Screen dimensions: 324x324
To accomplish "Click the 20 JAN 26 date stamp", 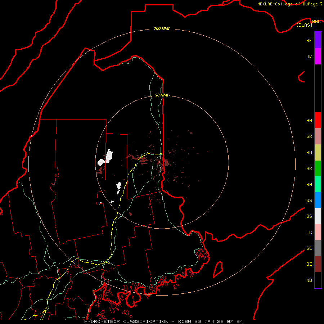I will coord(209,321).
